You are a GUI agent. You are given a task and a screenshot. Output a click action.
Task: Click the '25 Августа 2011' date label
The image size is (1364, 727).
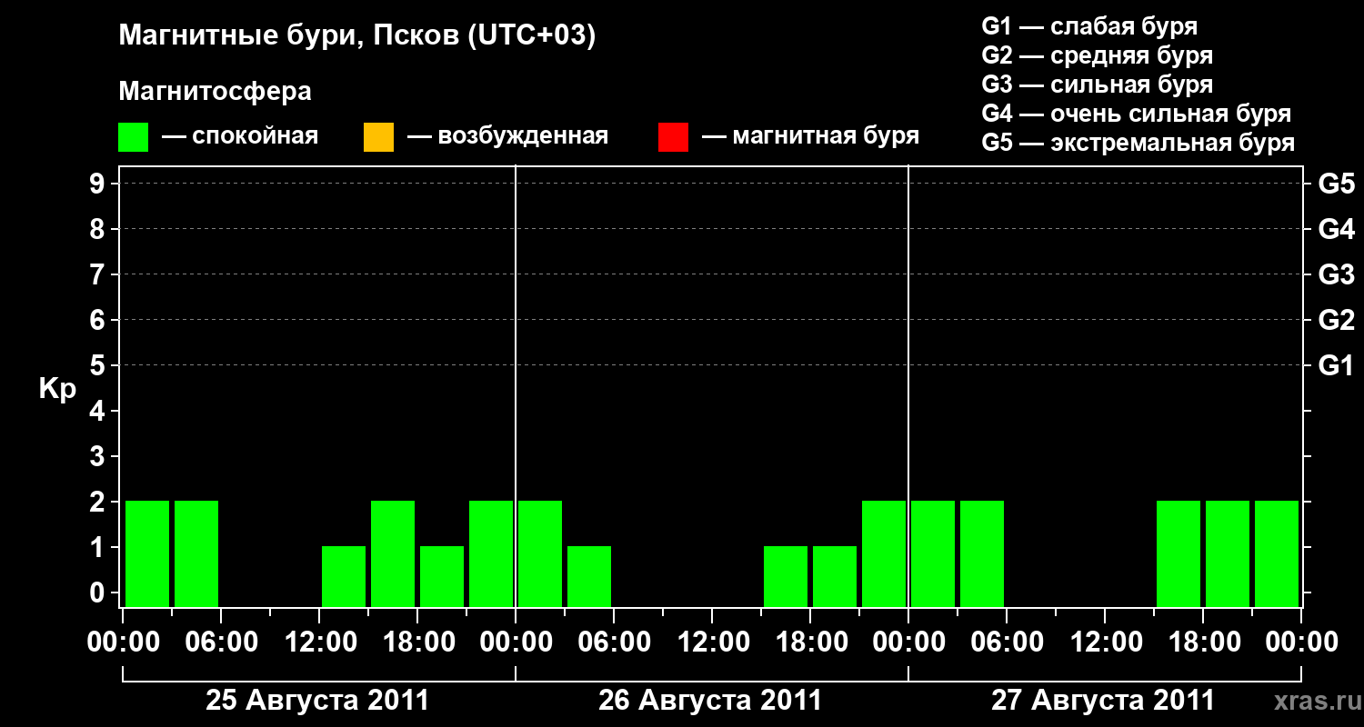point(317,701)
